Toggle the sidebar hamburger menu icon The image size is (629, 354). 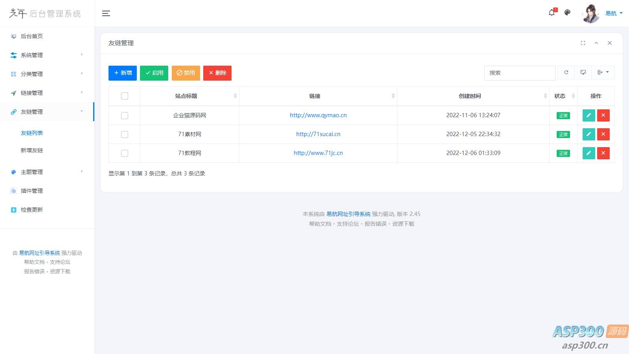click(106, 13)
